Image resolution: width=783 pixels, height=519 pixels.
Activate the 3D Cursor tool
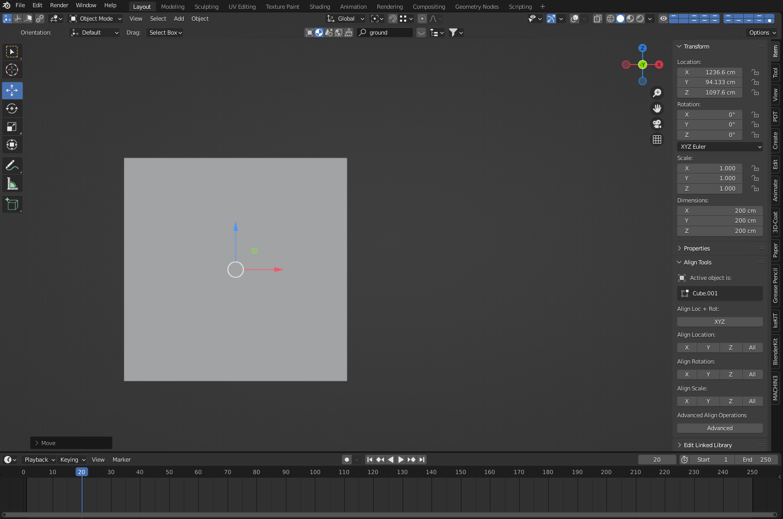coord(12,70)
